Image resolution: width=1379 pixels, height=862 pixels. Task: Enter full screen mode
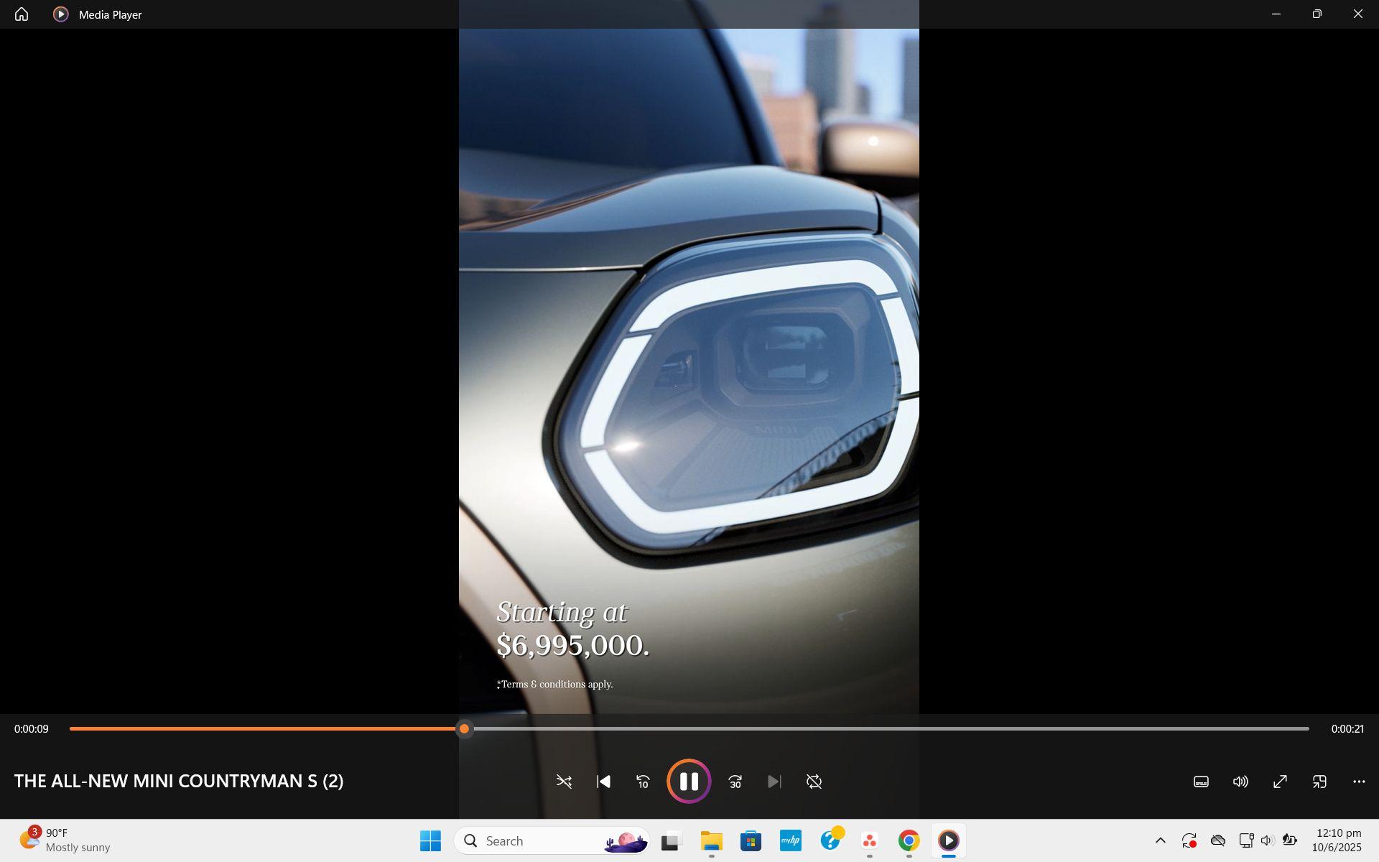[1280, 782]
